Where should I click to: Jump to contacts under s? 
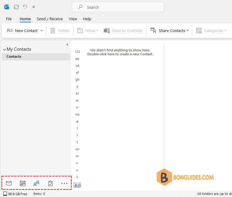pos(77,135)
